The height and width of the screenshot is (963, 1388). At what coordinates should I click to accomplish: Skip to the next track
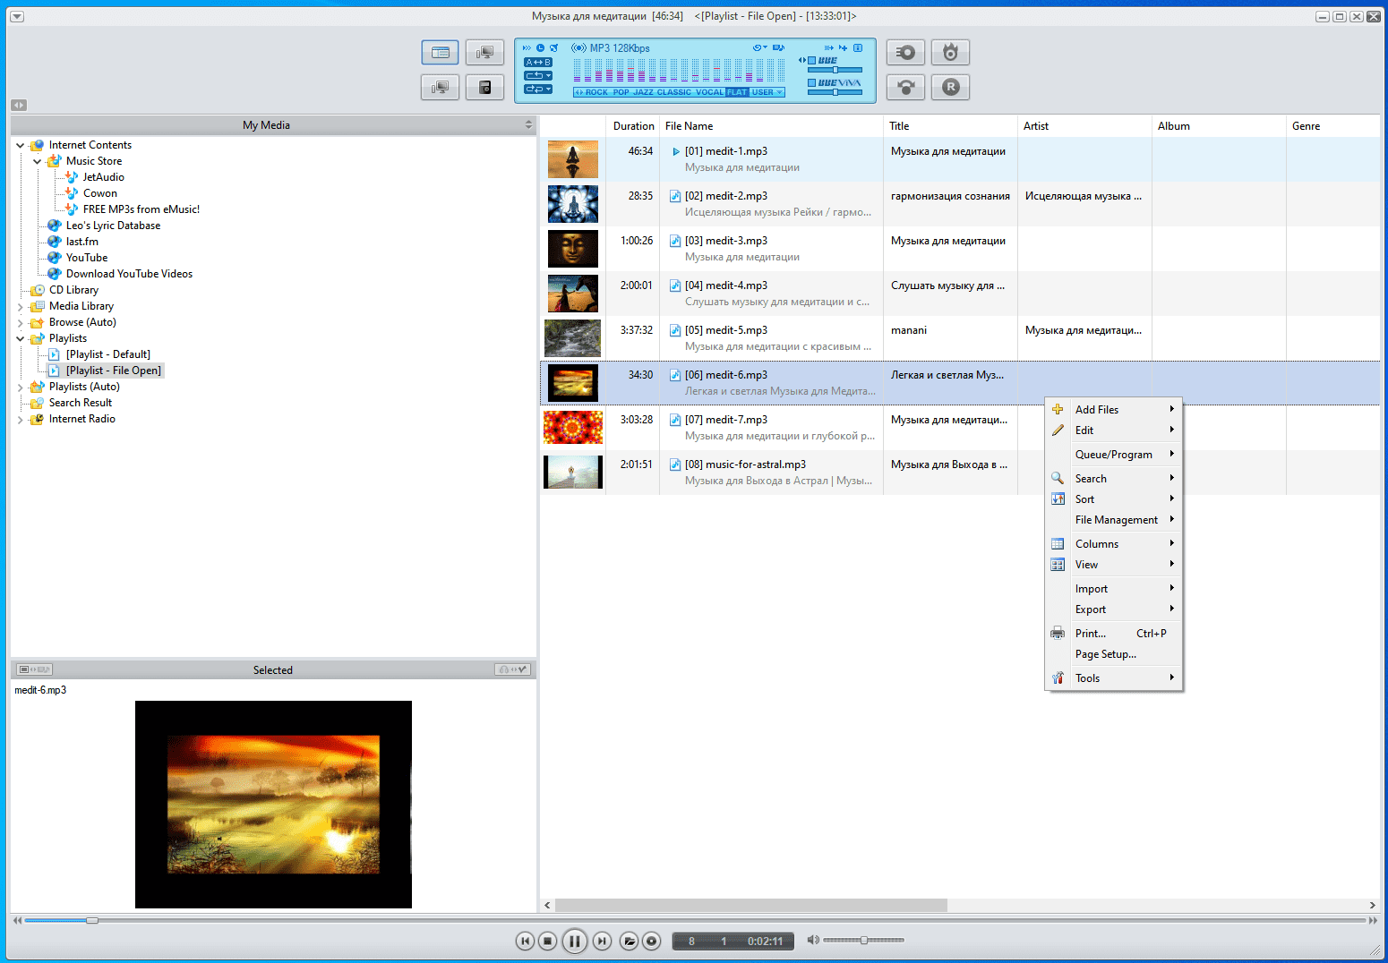point(603,941)
